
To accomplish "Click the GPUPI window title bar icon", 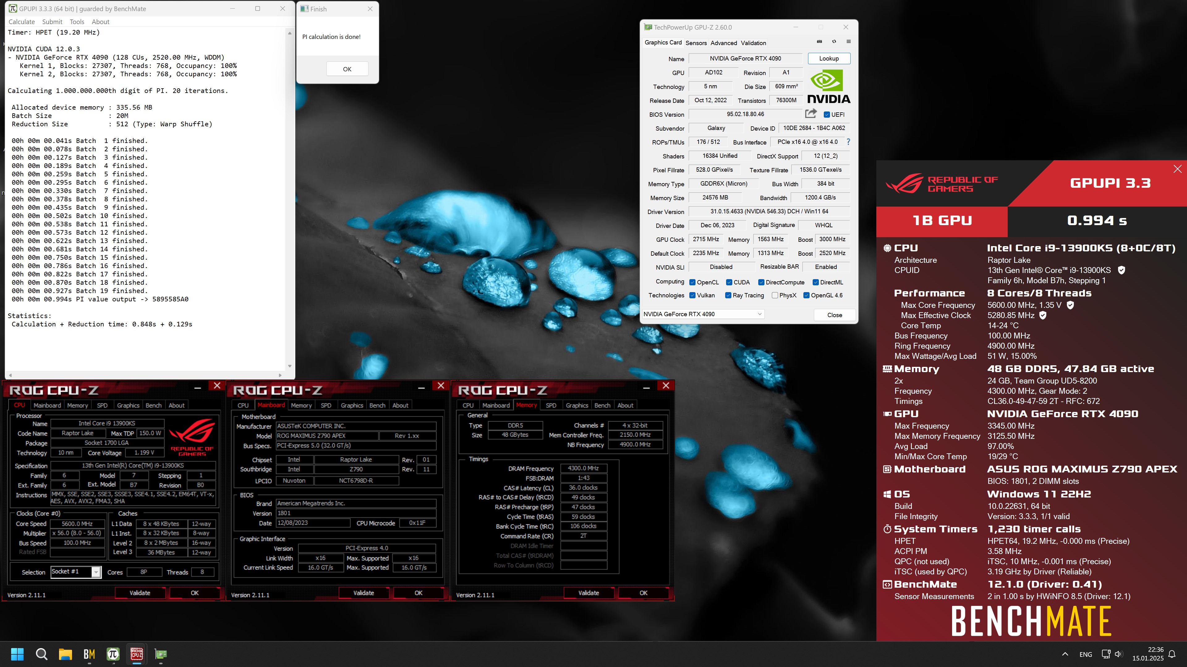I will (x=13, y=9).
